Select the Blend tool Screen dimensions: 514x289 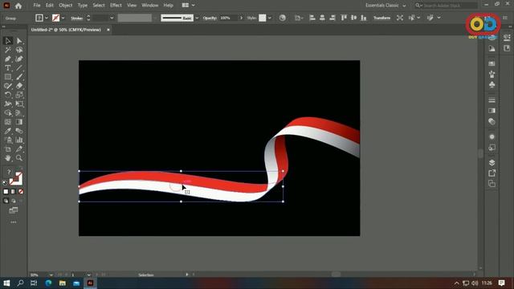tap(19, 131)
